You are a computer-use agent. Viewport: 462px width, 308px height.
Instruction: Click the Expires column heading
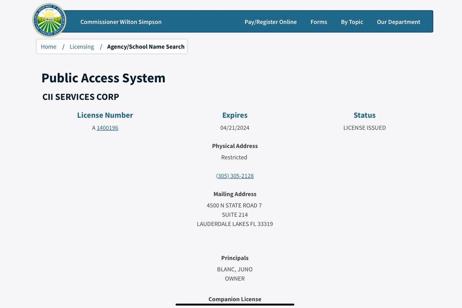point(235,115)
